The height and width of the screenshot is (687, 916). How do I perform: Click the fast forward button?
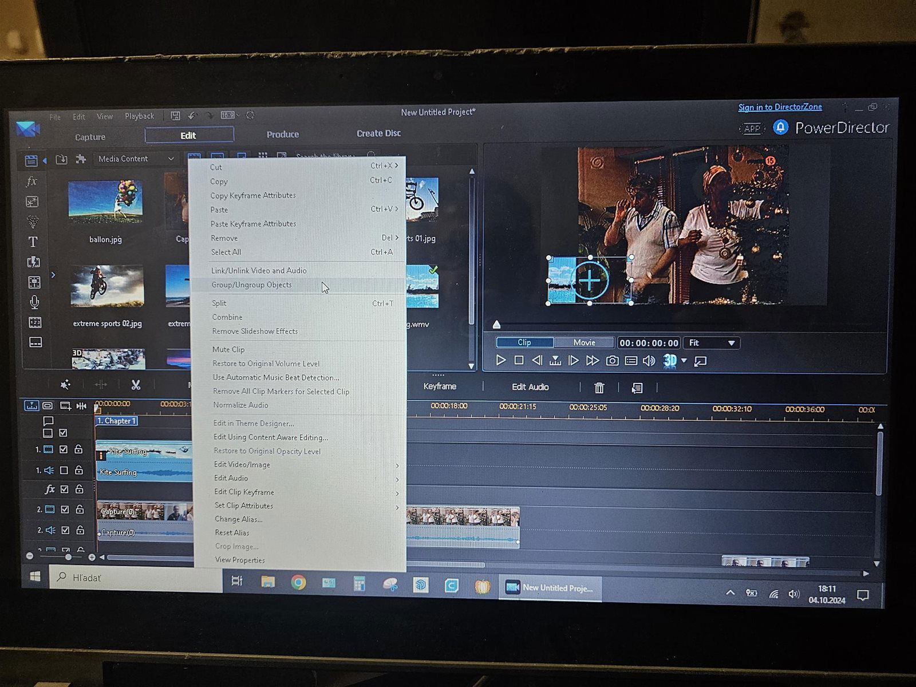click(x=593, y=360)
